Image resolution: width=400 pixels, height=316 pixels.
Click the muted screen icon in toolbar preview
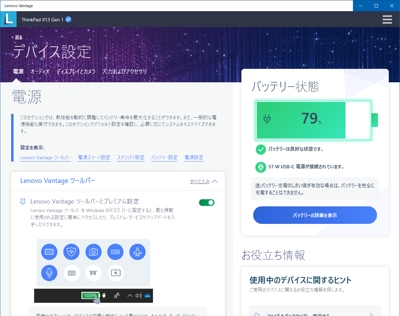pyautogui.click(x=116, y=273)
